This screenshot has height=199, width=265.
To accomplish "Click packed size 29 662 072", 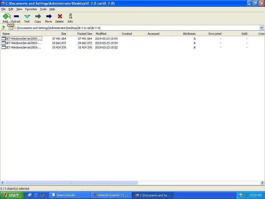I will click(x=85, y=43).
